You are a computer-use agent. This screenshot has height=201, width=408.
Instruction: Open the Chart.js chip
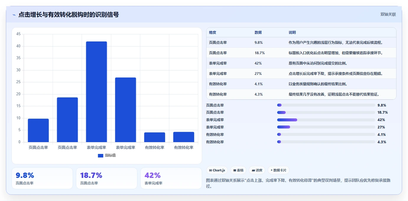217,170
